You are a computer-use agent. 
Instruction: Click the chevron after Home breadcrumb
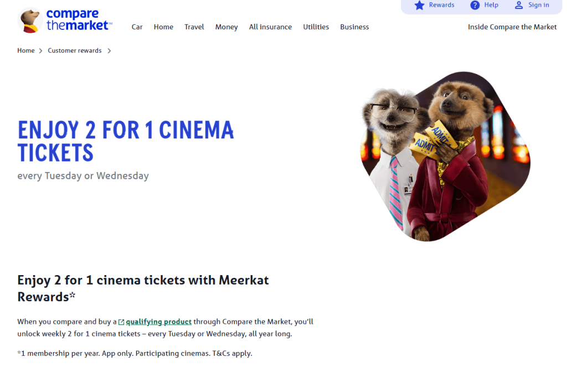click(40, 51)
